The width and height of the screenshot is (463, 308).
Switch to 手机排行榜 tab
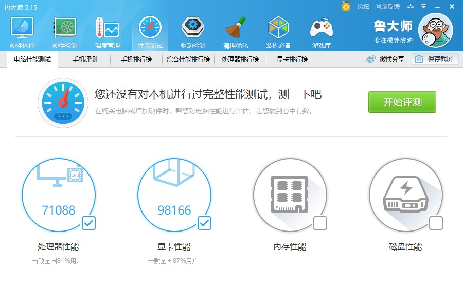[136, 60]
